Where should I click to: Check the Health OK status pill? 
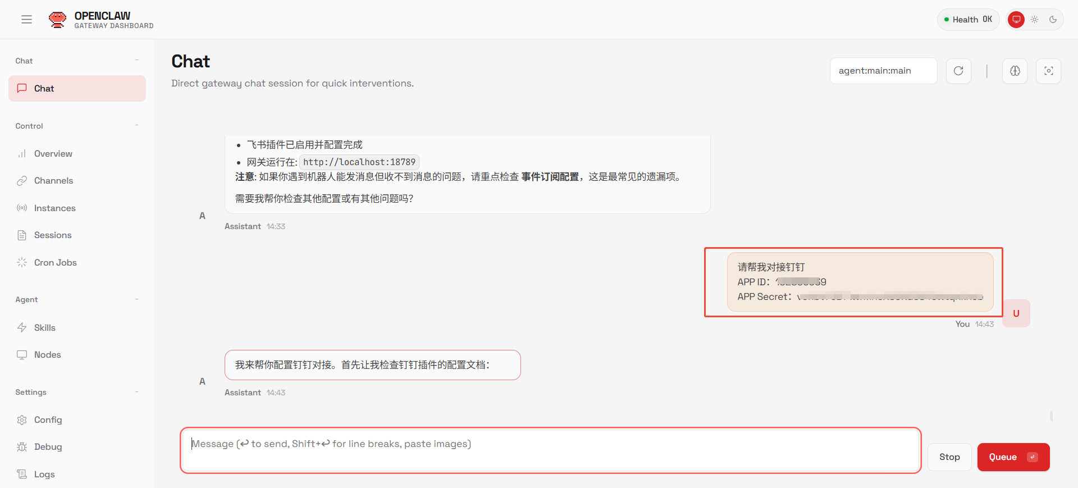pyautogui.click(x=968, y=20)
